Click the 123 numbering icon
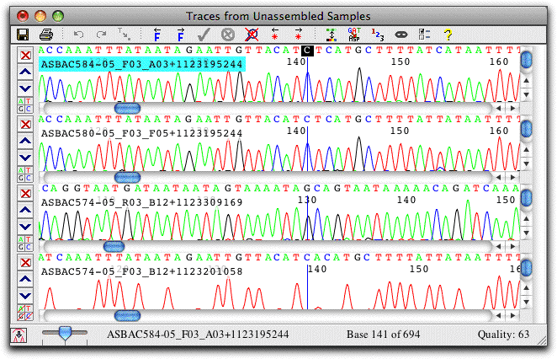 click(378, 35)
